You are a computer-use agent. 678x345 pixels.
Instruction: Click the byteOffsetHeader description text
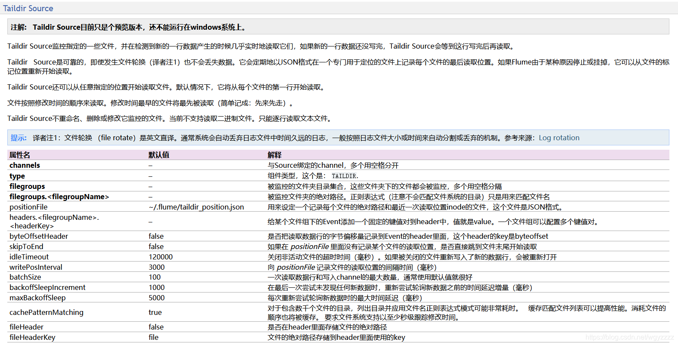(x=408, y=236)
